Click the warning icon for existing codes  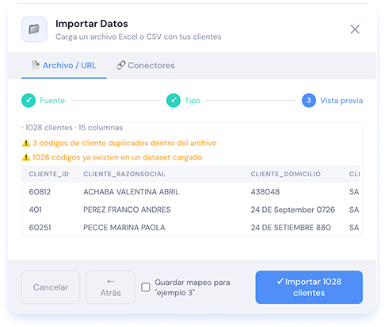pyautogui.click(x=26, y=157)
